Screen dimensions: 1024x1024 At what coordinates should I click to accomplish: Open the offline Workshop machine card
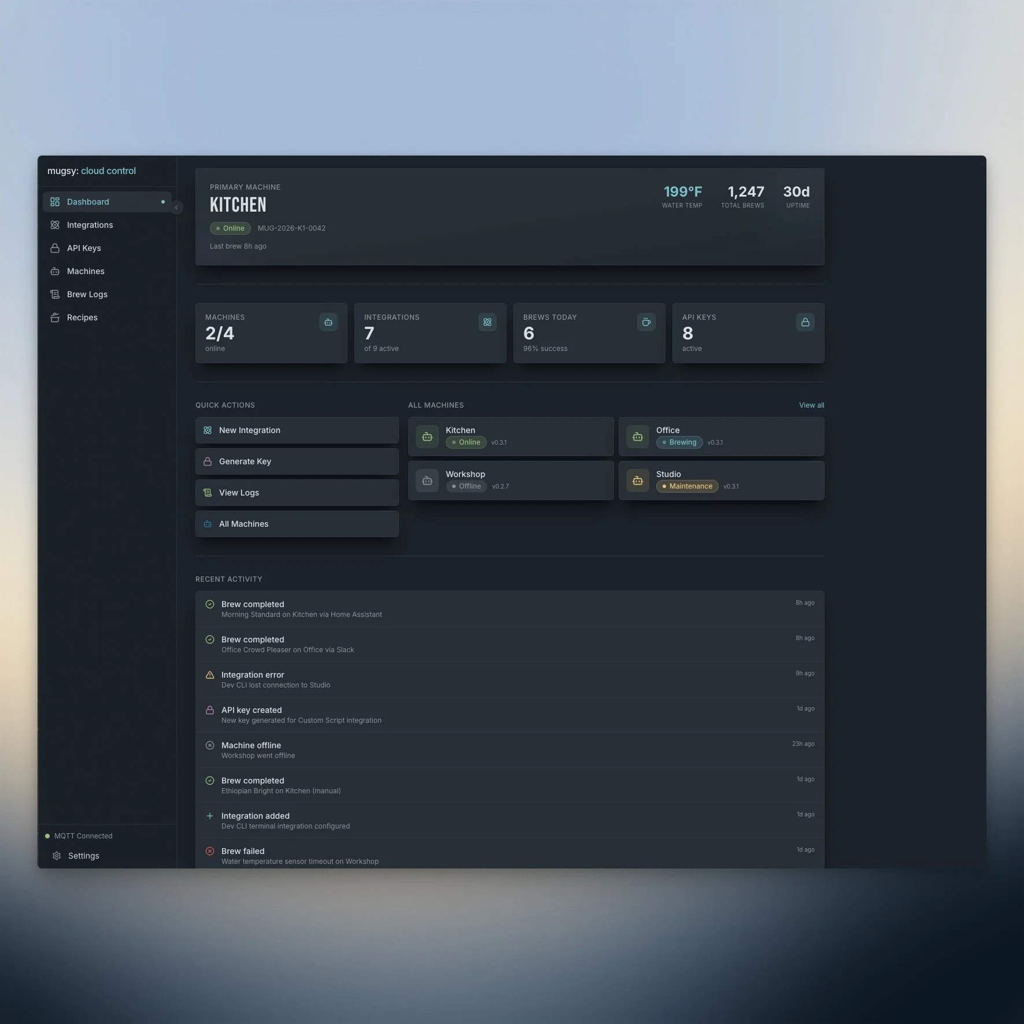tap(511, 480)
